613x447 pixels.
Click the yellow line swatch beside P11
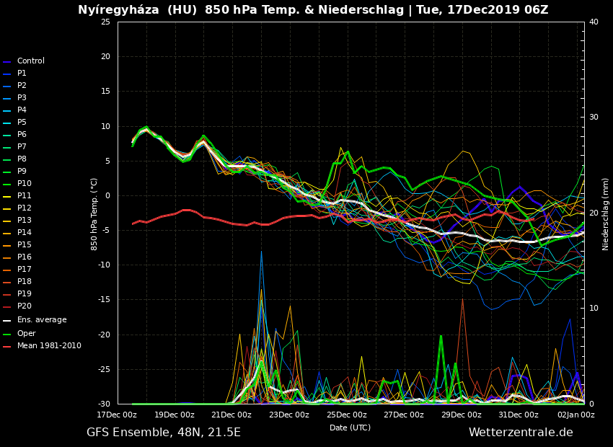click(x=7, y=197)
